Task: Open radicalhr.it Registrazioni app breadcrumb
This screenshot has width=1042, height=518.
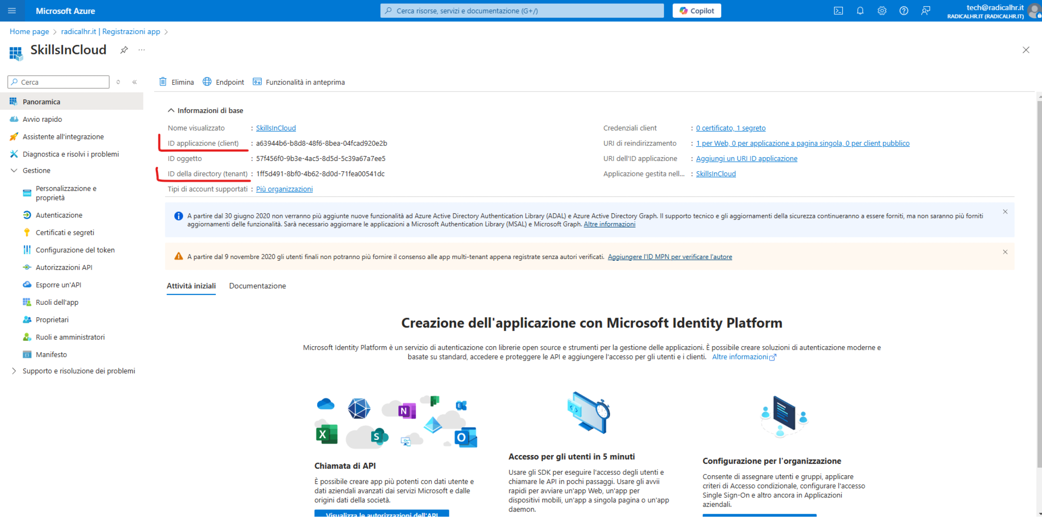Action: pos(111,32)
